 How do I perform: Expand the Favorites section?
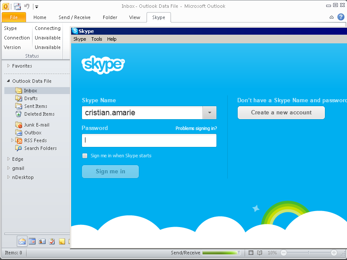(x=8, y=66)
